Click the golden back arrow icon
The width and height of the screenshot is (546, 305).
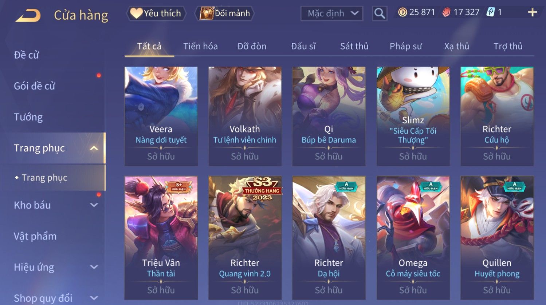[28, 16]
